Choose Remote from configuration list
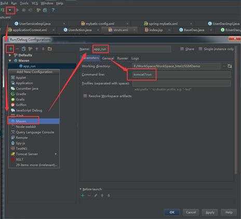Image resolution: width=241 pixels, height=219 pixels. click(x=34, y=138)
